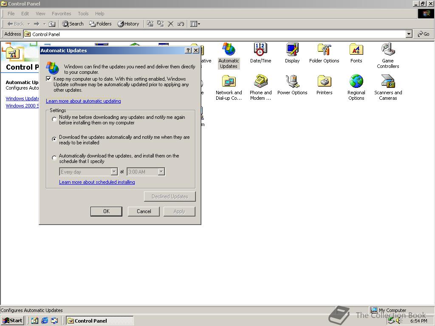Click the Back toolbar button

tap(16, 24)
